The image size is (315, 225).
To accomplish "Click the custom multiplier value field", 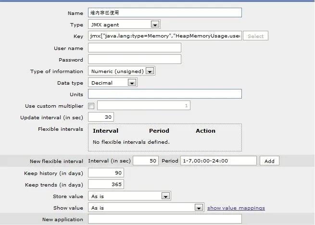I will (144, 105).
